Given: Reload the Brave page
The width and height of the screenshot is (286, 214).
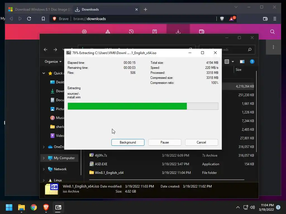Looking at the screenshot, I should tap(29, 19).
